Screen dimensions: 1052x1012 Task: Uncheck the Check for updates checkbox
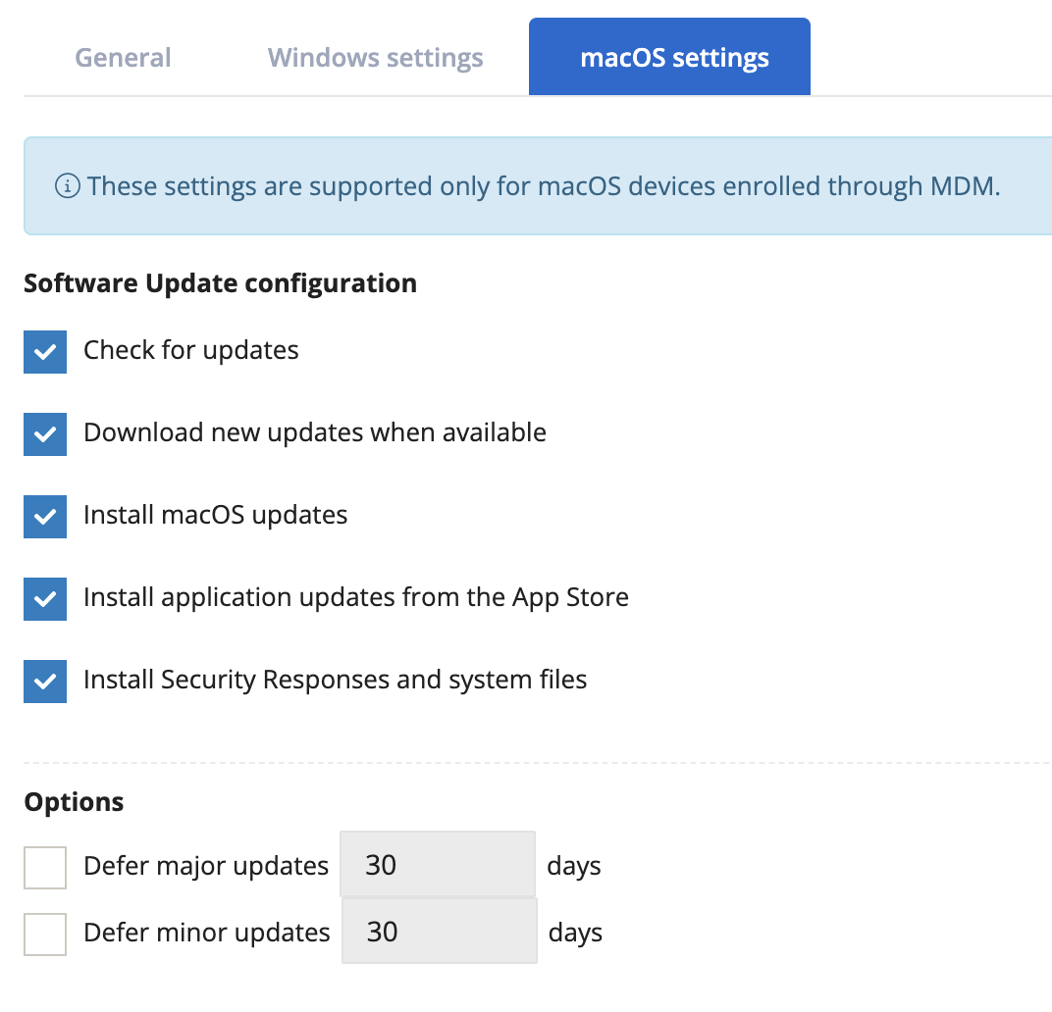point(45,351)
